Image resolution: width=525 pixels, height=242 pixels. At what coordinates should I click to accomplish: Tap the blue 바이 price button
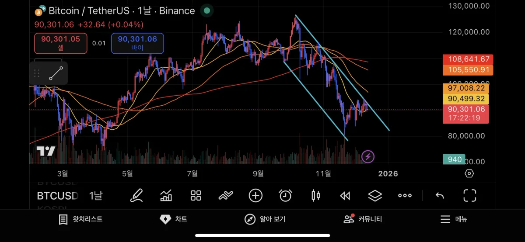137,43
